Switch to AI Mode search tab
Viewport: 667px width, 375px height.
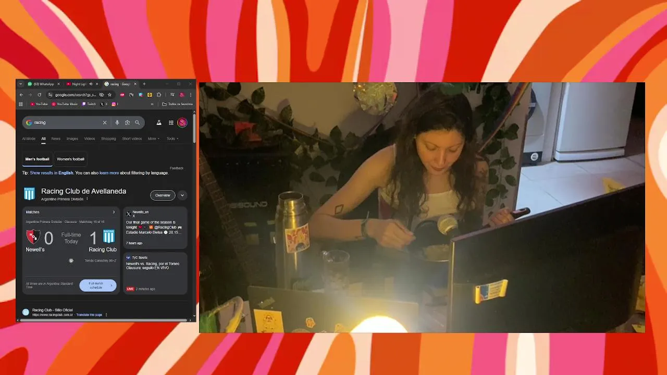[x=29, y=139]
